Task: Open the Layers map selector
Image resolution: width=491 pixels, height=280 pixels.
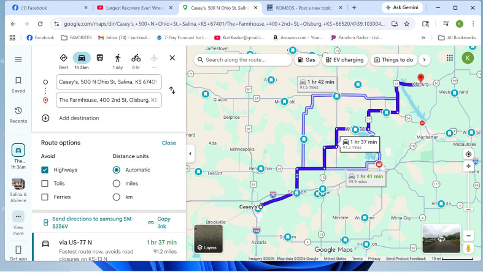Action: (208, 239)
